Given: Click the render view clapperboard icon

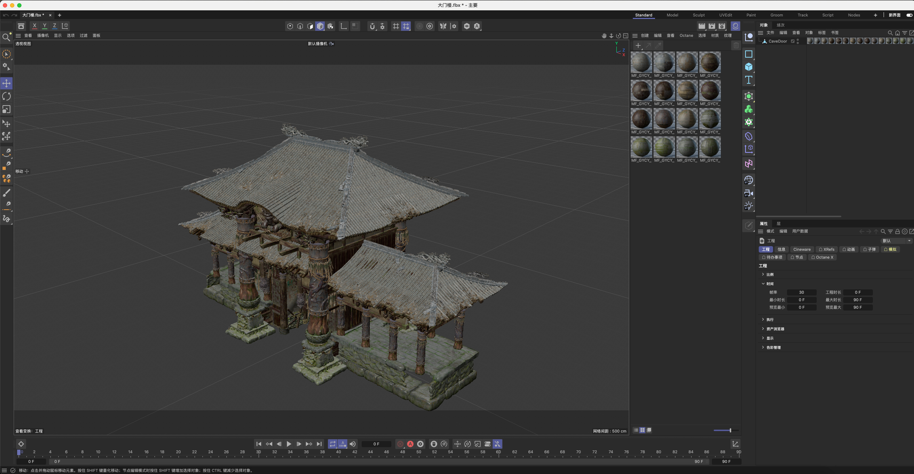Looking at the screenshot, I should (x=702, y=26).
